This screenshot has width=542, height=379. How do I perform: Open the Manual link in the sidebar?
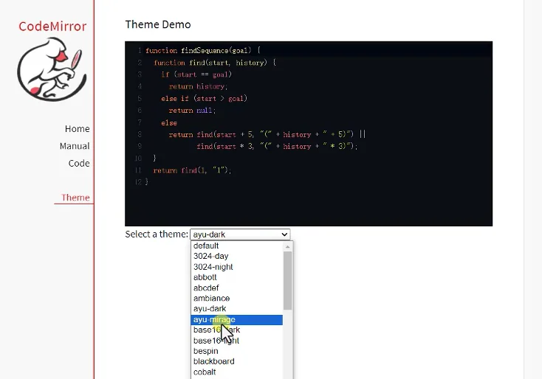75,146
